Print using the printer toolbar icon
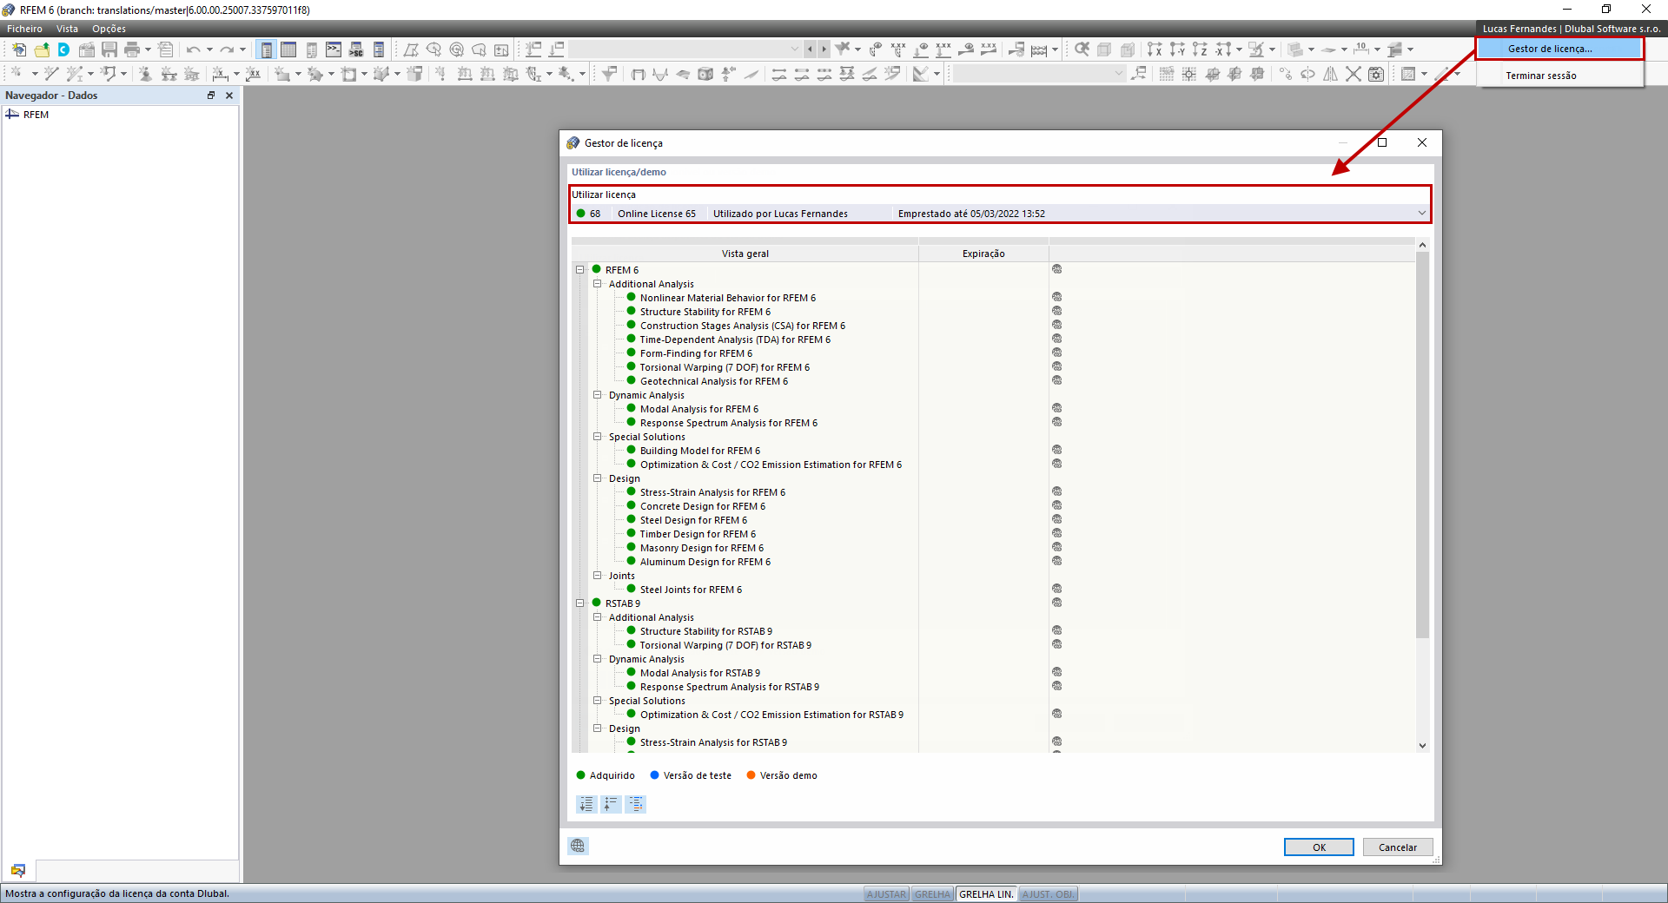The image size is (1668, 903). click(x=132, y=49)
